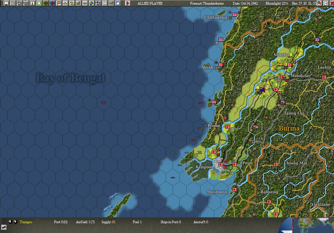Click the Mandalay city label

click(x=300, y=76)
